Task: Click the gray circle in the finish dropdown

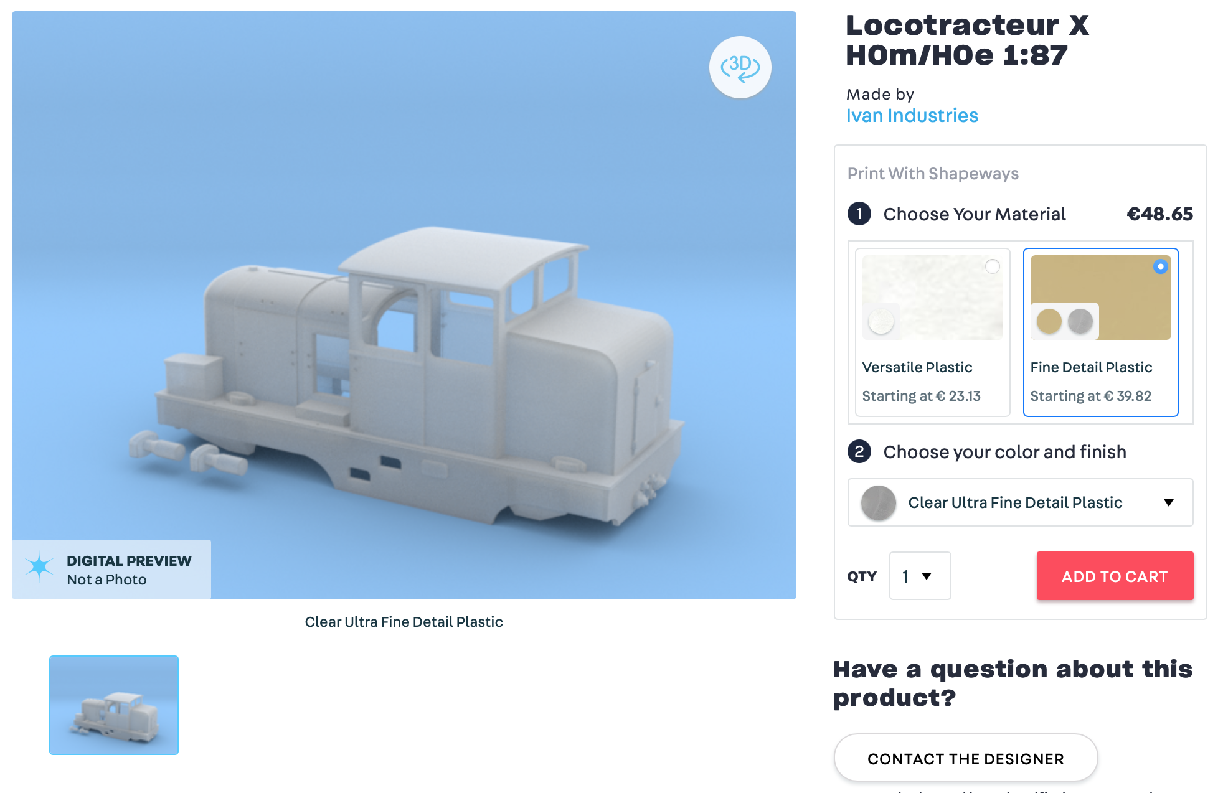Action: [x=879, y=503]
